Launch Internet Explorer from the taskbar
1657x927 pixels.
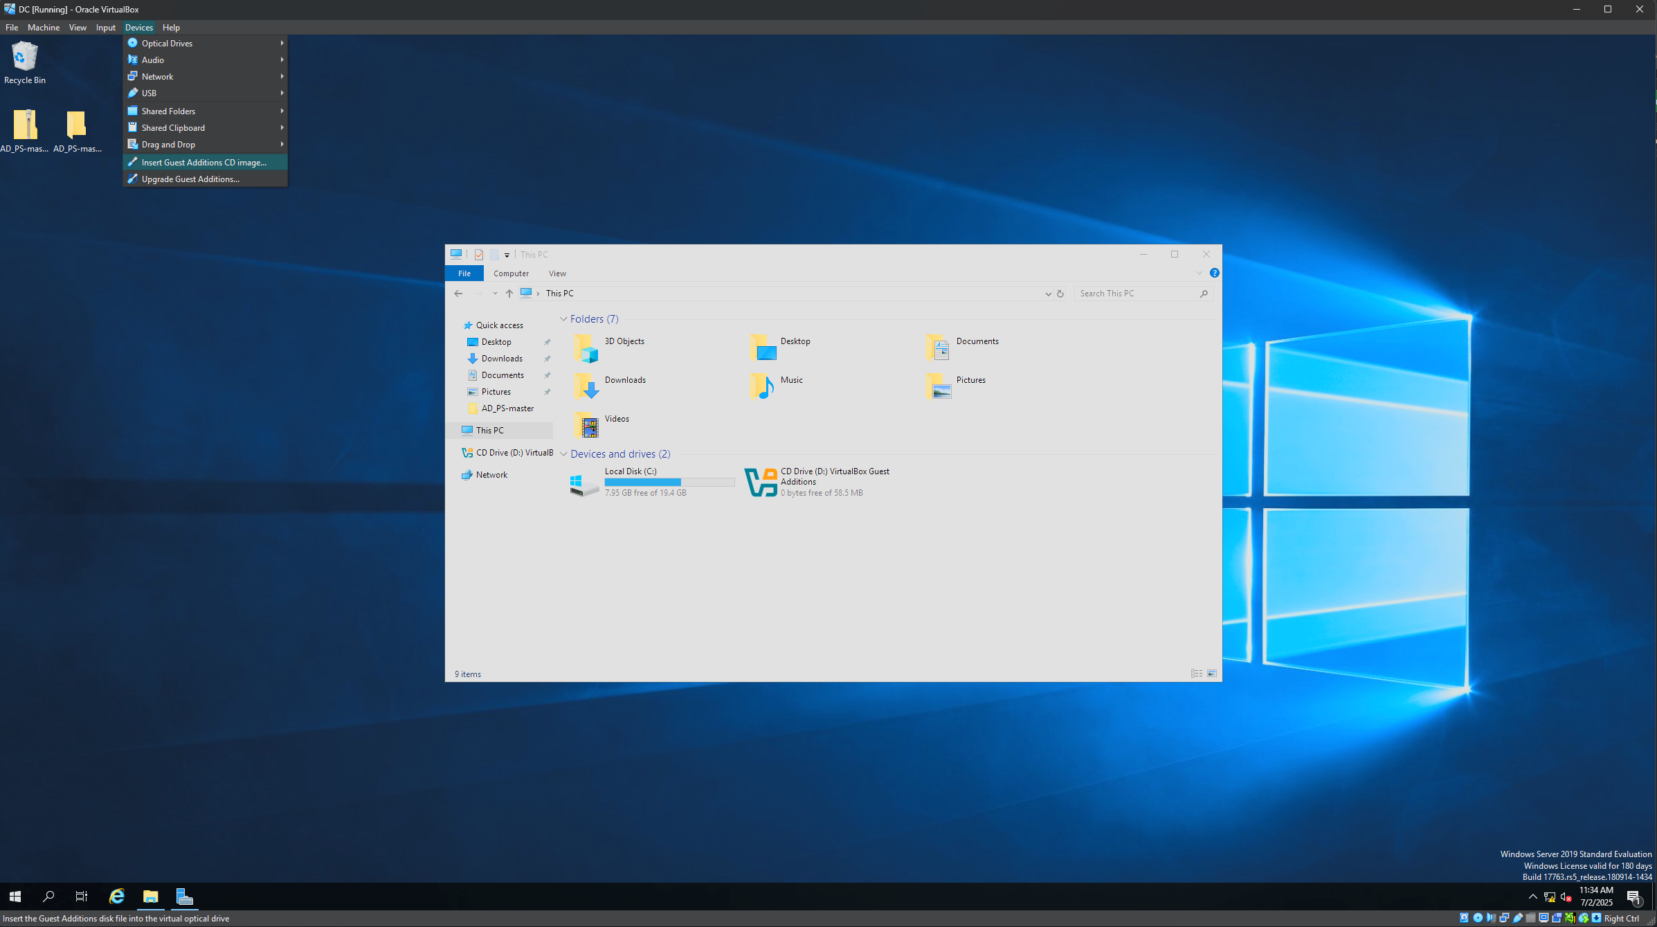(117, 897)
